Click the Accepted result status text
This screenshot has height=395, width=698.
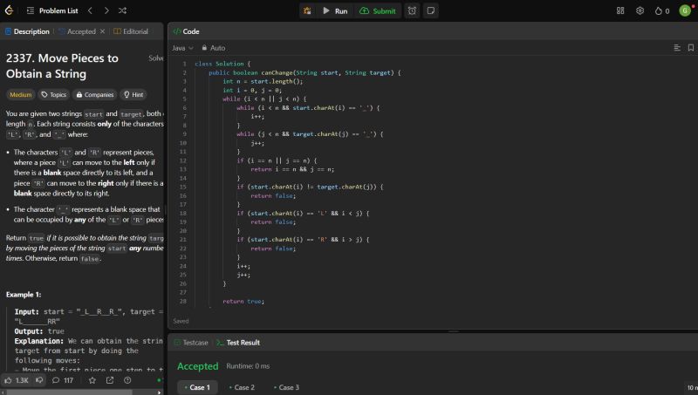pos(198,366)
